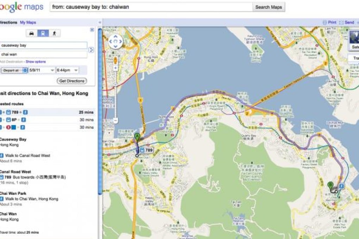The height and width of the screenshot is (239, 359).
Task: Click the Add Destination link
Action: pos(12,62)
